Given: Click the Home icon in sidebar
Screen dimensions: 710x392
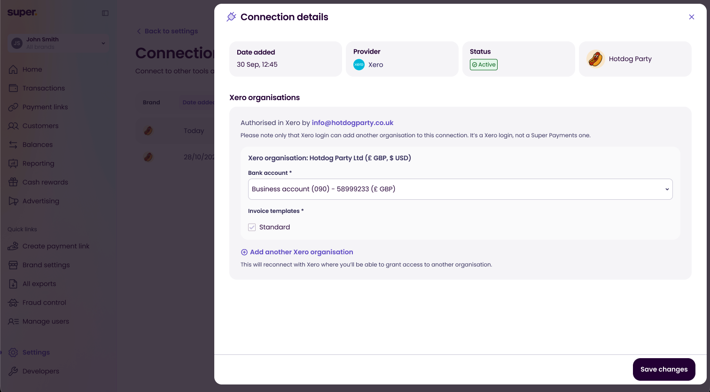Looking at the screenshot, I should tap(13, 70).
